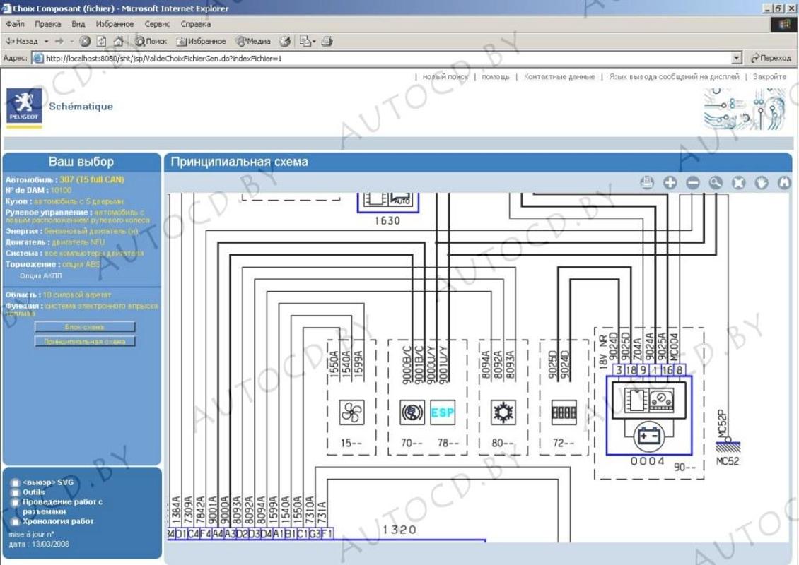
Task: Click connector pin 18 on component 0004
Action: tap(631, 370)
